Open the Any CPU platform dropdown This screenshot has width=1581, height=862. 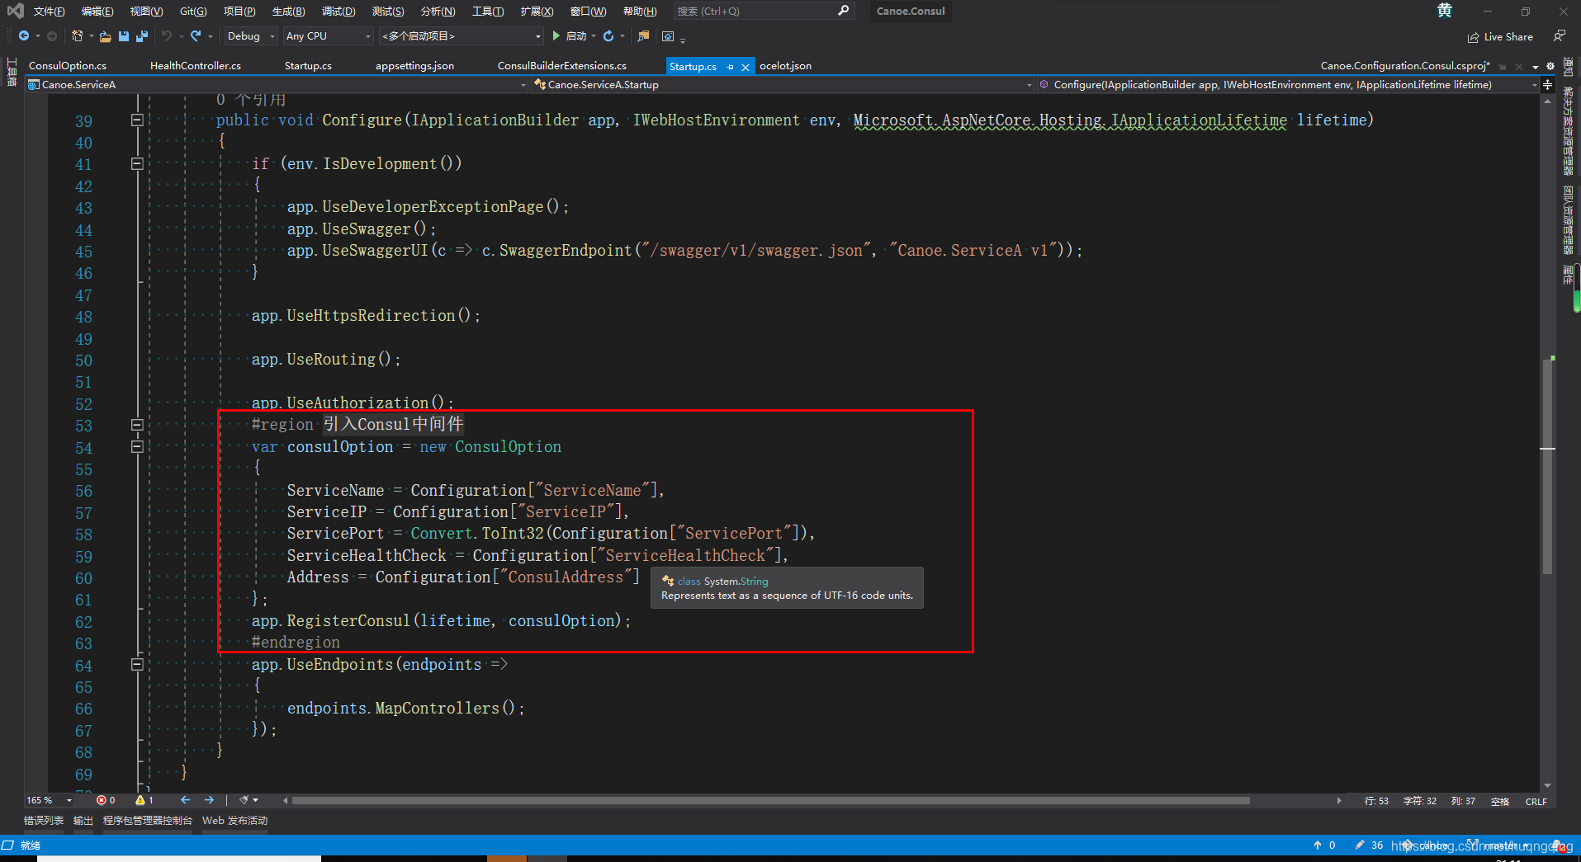328,36
